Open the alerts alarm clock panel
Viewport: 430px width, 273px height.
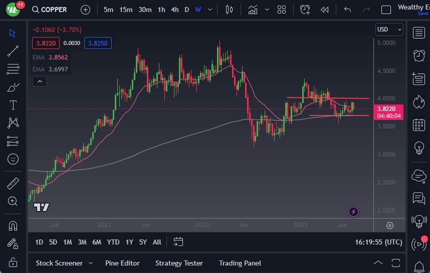pos(418,55)
